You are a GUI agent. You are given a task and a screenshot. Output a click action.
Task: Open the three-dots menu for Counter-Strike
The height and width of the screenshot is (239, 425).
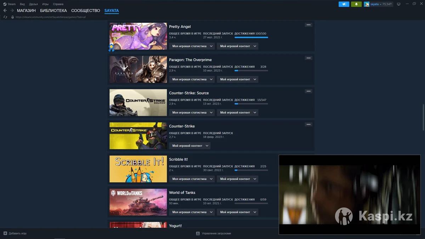[308, 125]
